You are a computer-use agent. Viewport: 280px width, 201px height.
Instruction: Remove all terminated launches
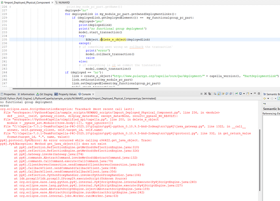click(209, 94)
